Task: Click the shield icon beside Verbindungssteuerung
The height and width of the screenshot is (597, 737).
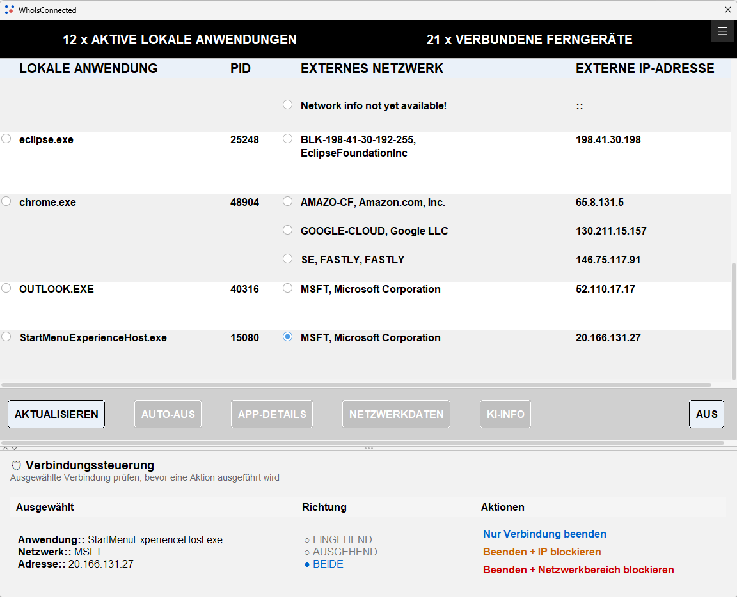Action: (17, 465)
